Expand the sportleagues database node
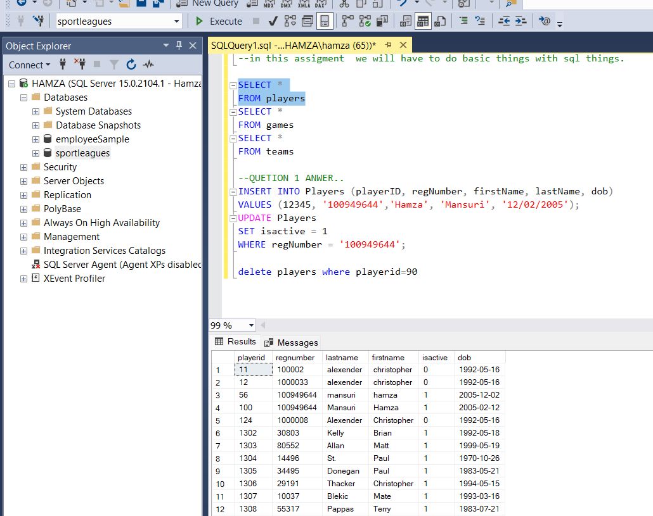Viewport: 653px width, 516px height. click(x=36, y=153)
